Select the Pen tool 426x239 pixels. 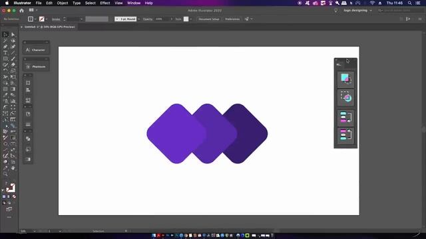(x=5, y=46)
